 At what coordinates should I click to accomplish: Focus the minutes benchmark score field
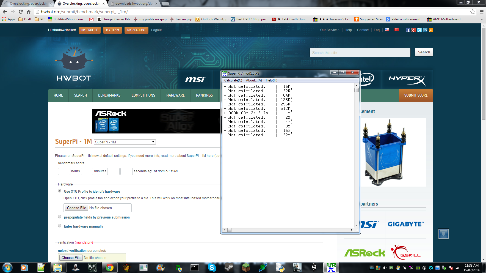point(87,171)
